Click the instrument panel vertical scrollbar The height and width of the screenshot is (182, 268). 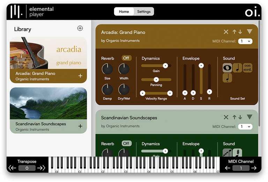tap(260, 73)
